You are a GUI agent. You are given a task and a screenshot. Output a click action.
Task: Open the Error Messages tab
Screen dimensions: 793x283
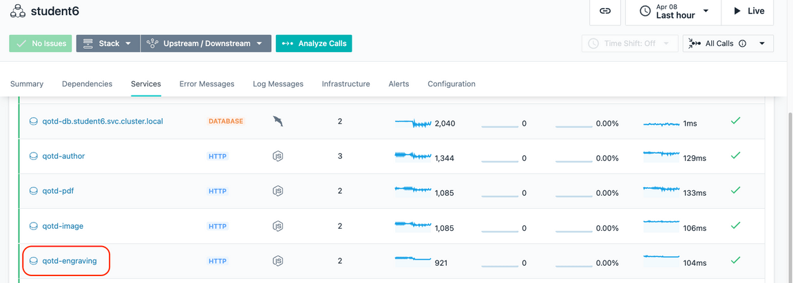(207, 84)
